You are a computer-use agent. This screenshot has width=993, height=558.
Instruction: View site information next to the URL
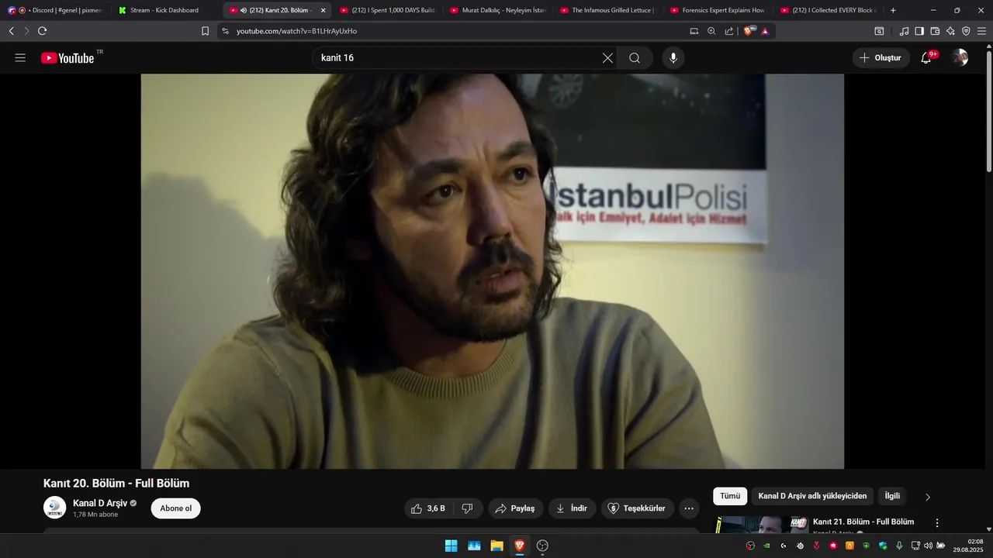click(225, 31)
